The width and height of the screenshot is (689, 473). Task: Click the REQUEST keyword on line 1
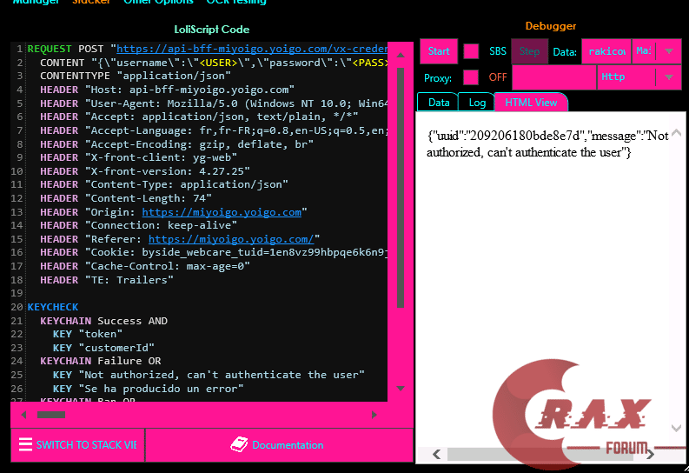pos(50,49)
